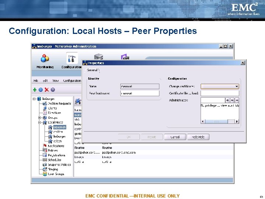Click the plus button beside Administrator field
Screen dimensions: 265x199
tap(227, 100)
